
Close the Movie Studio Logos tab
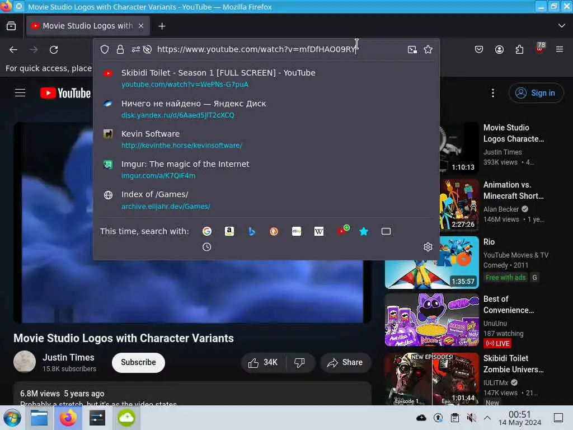point(141,26)
